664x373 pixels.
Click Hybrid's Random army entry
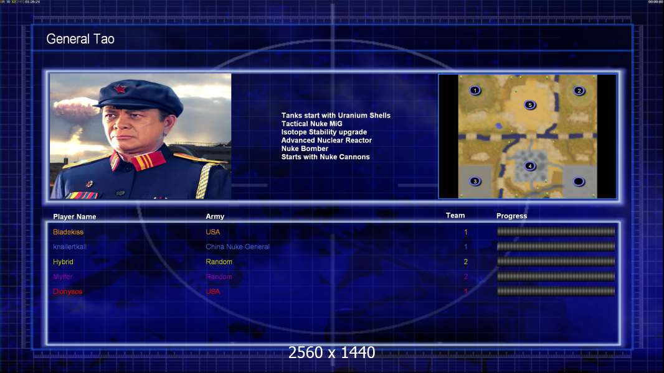click(219, 262)
